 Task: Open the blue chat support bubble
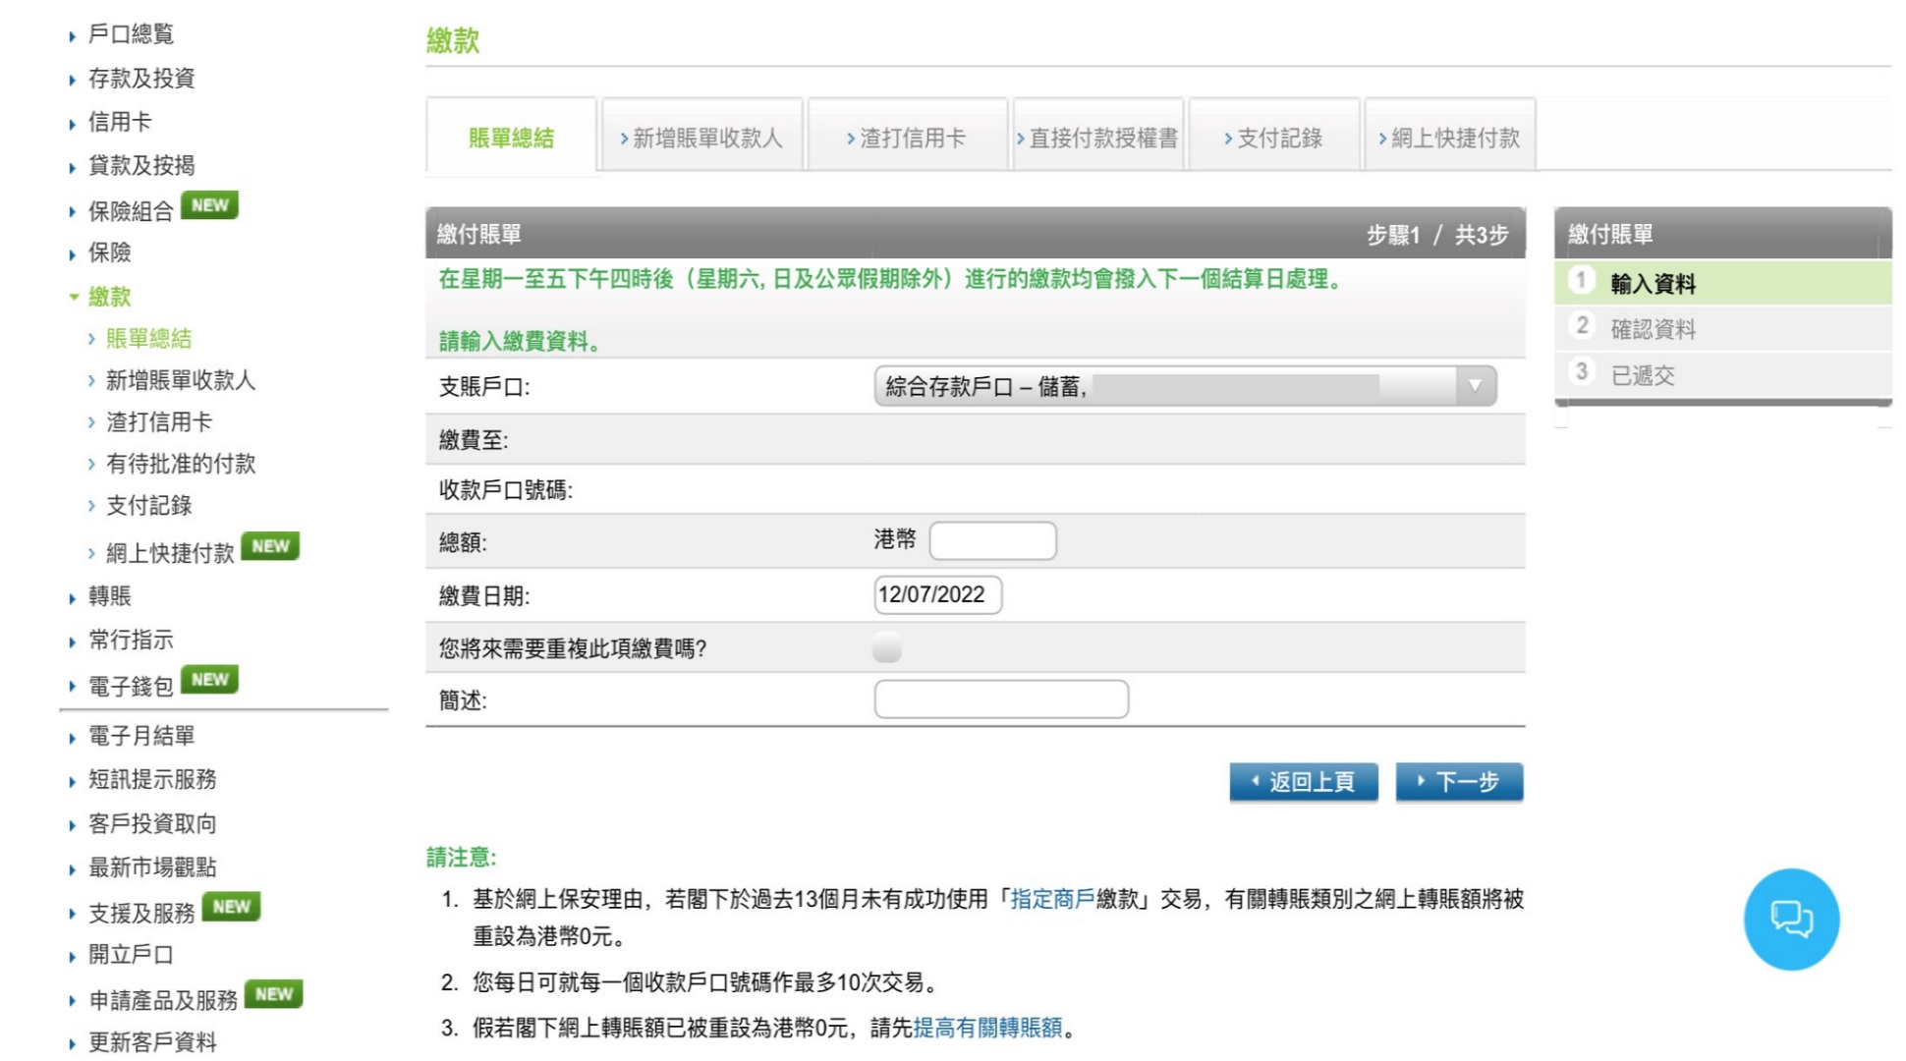(1790, 918)
